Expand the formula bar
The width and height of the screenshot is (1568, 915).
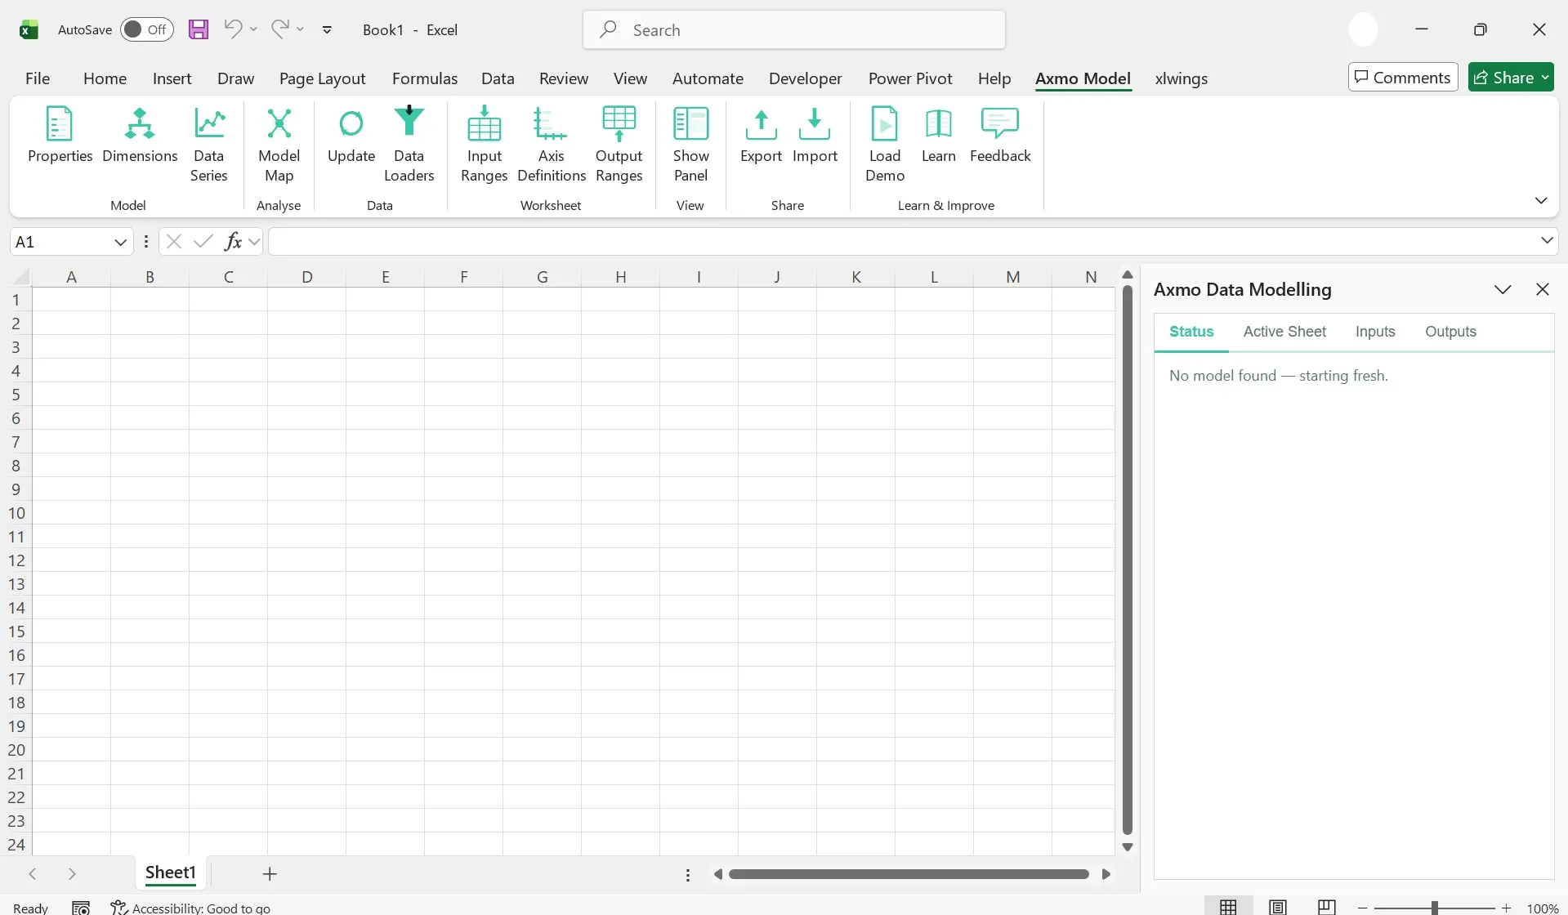(x=1546, y=240)
